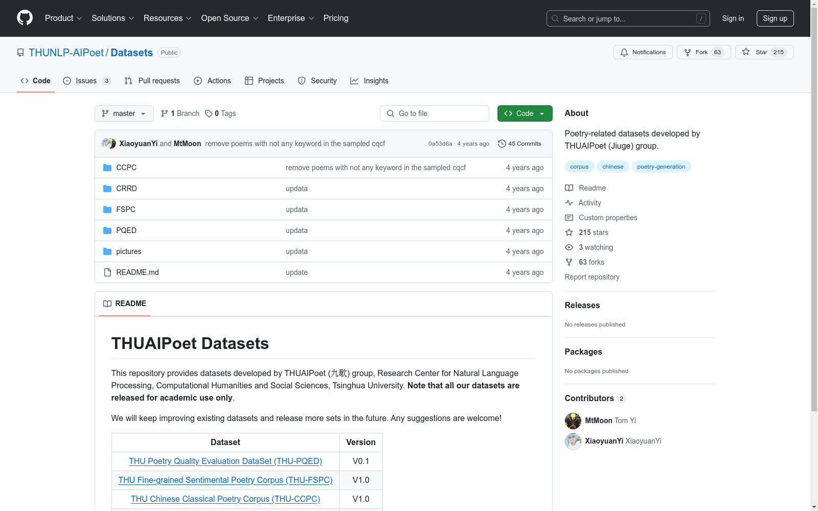Open the green Code dropdown button
Image resolution: width=818 pixels, height=511 pixels.
(x=525, y=113)
